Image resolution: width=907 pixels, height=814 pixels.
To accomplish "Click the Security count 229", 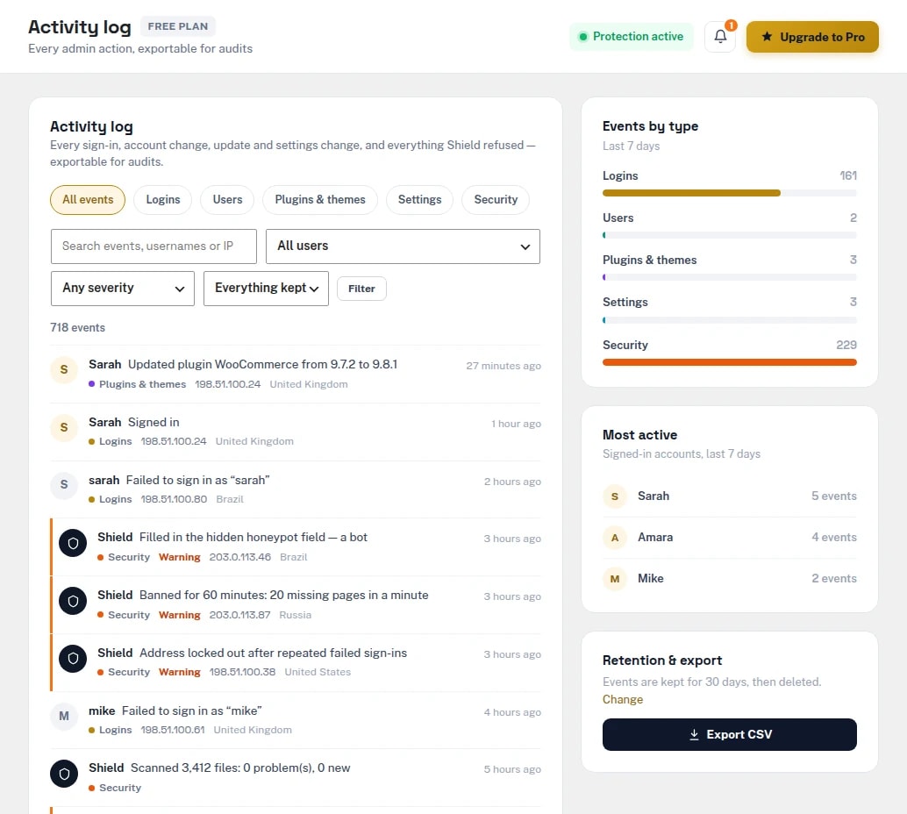I will point(846,346).
